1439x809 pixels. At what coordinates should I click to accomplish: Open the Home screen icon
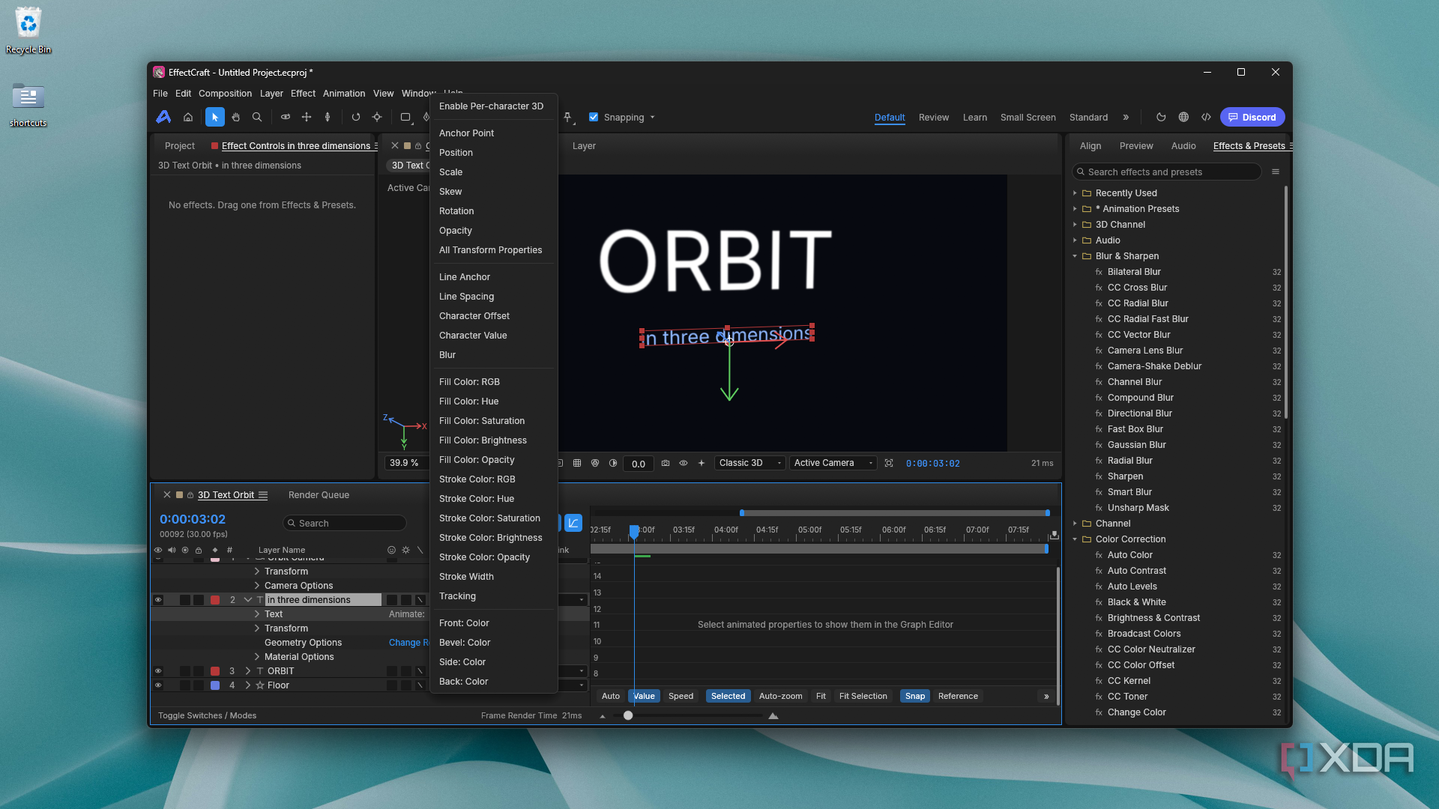click(x=188, y=118)
